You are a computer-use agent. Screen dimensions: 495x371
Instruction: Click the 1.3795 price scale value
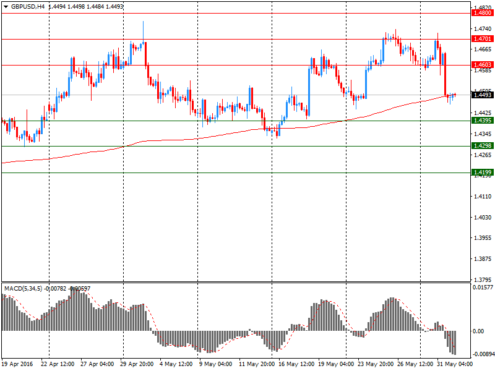point(483,279)
